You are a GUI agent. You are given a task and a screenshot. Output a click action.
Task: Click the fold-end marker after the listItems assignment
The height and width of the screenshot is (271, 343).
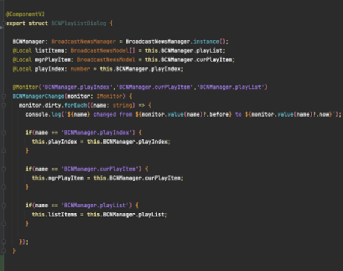(4, 224)
